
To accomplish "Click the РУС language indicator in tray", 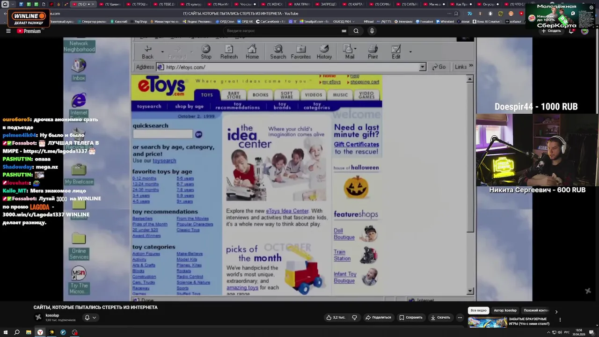I will pyautogui.click(x=567, y=332).
